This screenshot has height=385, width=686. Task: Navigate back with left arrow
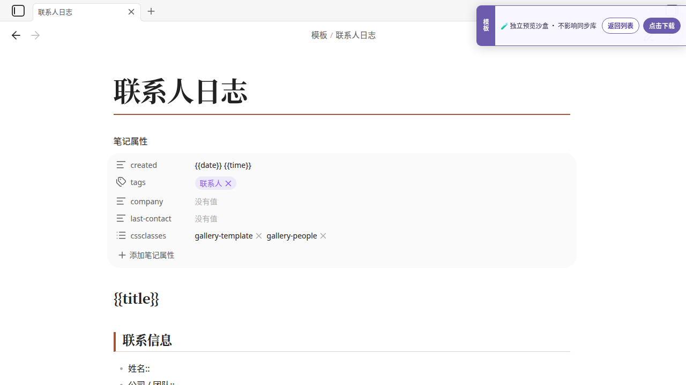point(16,35)
